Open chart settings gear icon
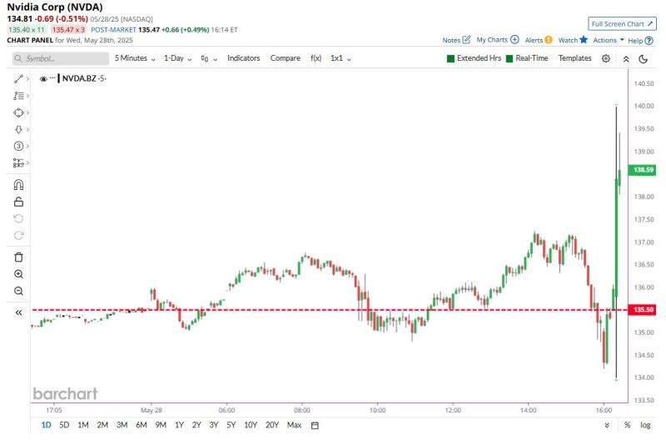Screen dimensions: 666x440 tap(605, 59)
